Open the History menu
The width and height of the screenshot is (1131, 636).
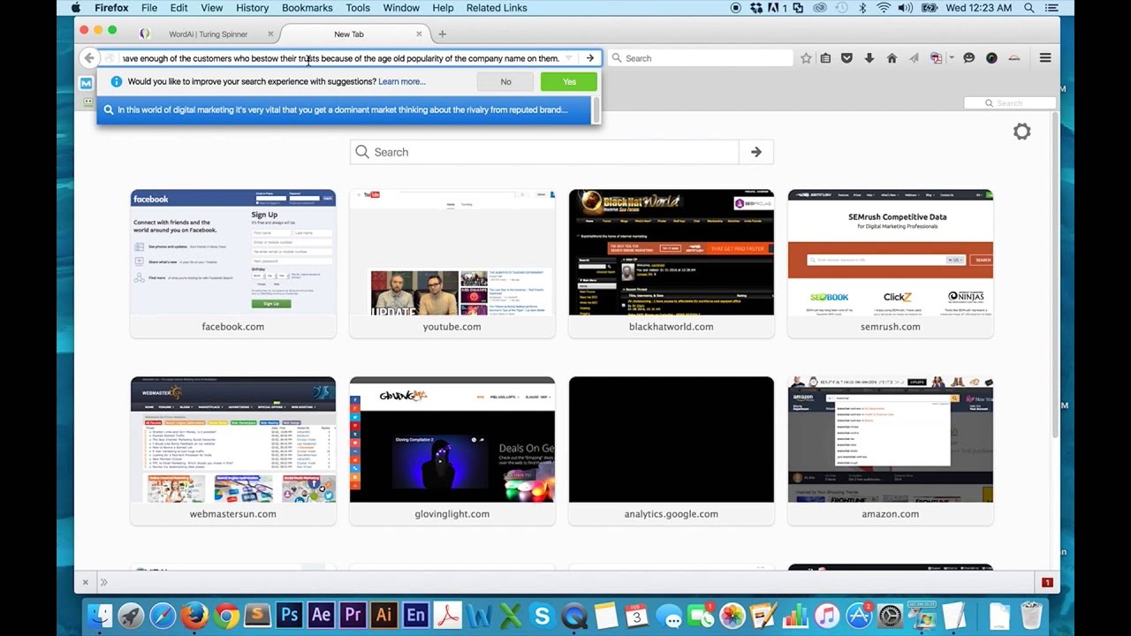252,8
